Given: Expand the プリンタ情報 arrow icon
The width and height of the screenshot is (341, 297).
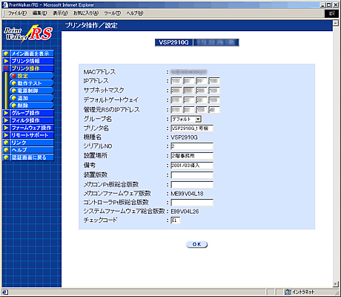Looking at the screenshot, I should [x=6, y=61].
